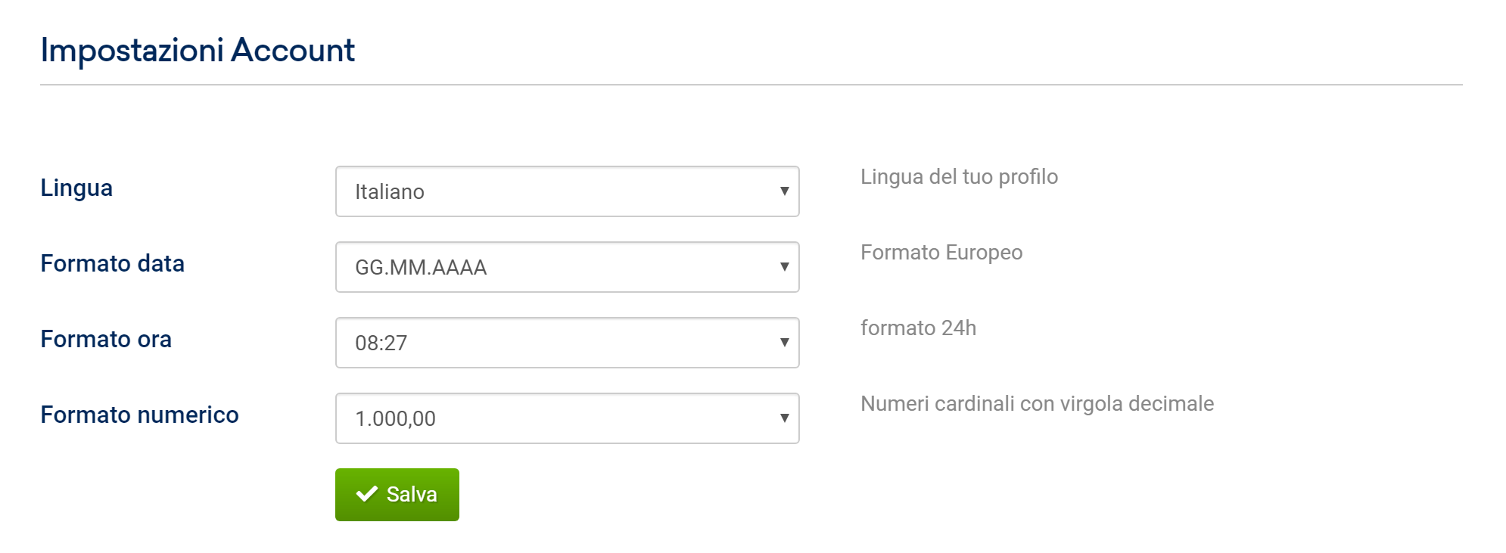Click the Impostazioni Account heading
This screenshot has width=1506, height=553.
point(198,51)
